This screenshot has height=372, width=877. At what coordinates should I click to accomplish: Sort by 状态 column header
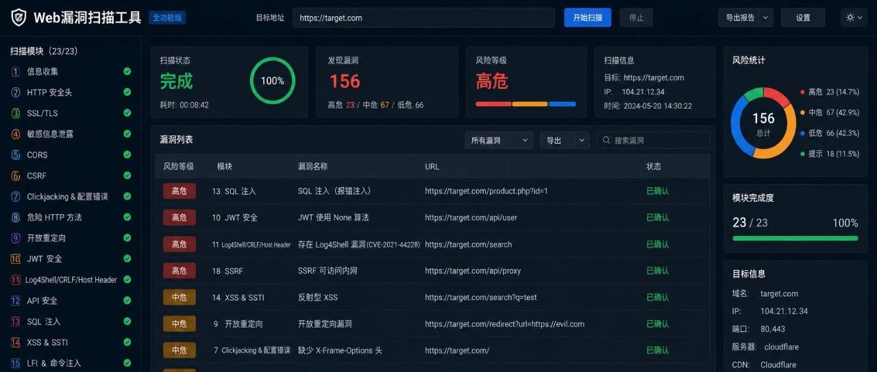pos(654,166)
